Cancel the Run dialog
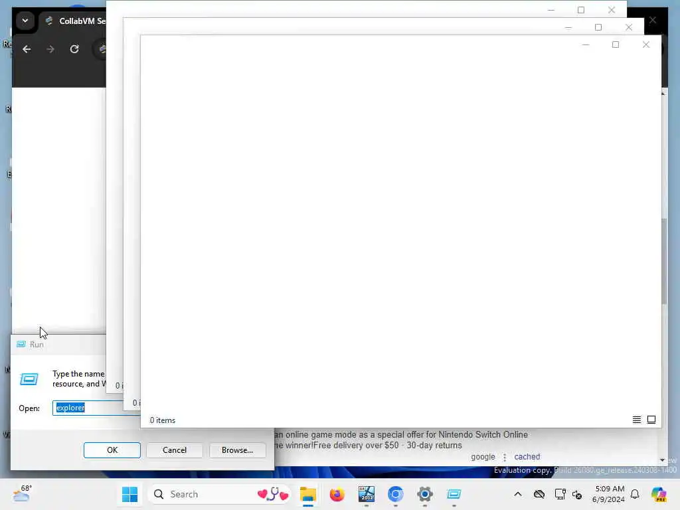680x510 pixels. pyautogui.click(x=175, y=450)
